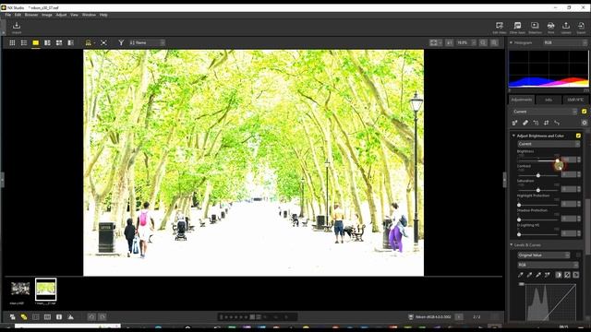The height and width of the screenshot is (332, 591).
Task: Click the color control point icon
Action: tap(557, 123)
